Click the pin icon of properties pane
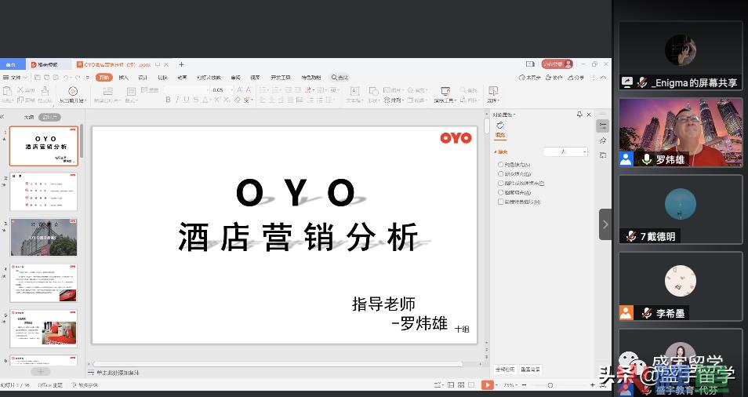The image size is (748, 397). 579,115
